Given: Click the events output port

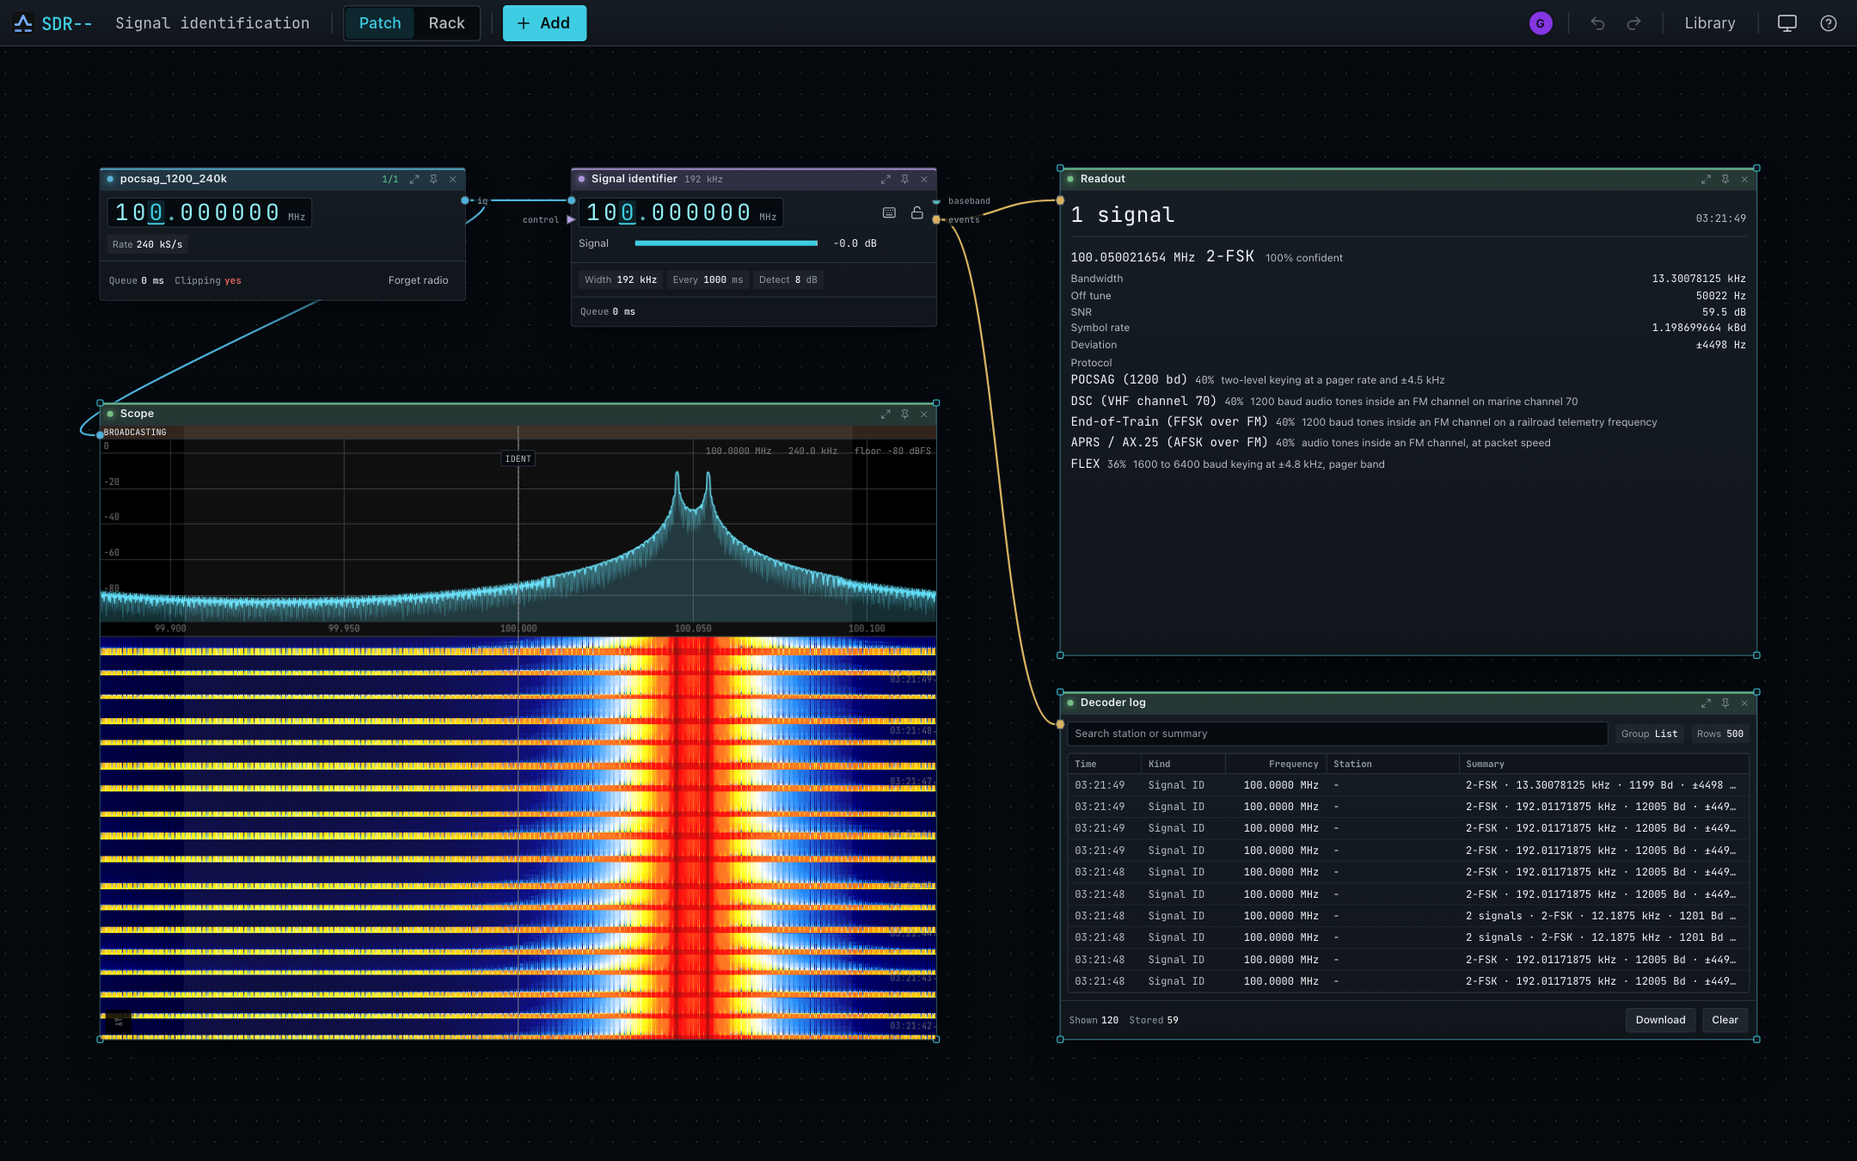Looking at the screenshot, I should click(936, 219).
